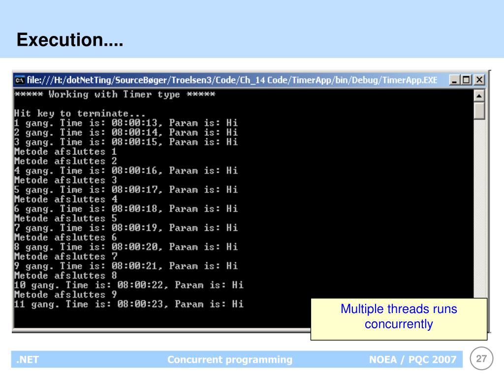The image size is (504, 378).
Task: Click the 'Metode afsluttes 6' line
Action: coord(65,238)
